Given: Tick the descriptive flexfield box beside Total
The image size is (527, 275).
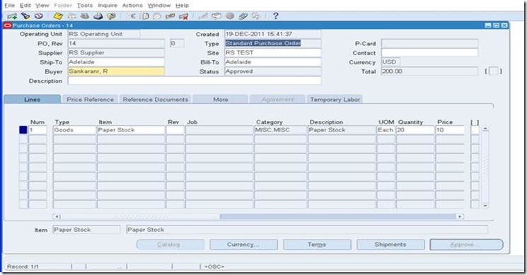Looking at the screenshot, I should tap(493, 71).
